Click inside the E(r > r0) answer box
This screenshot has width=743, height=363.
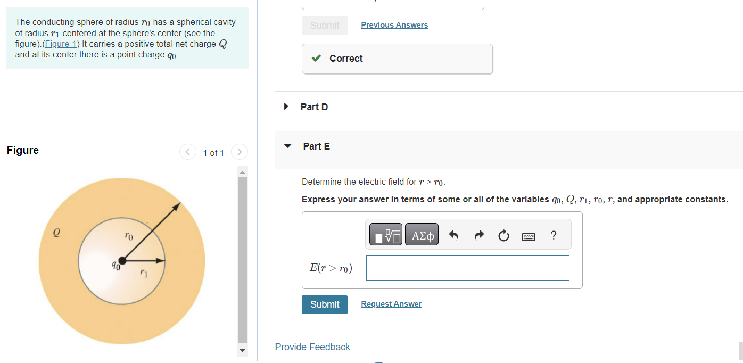pyautogui.click(x=467, y=268)
